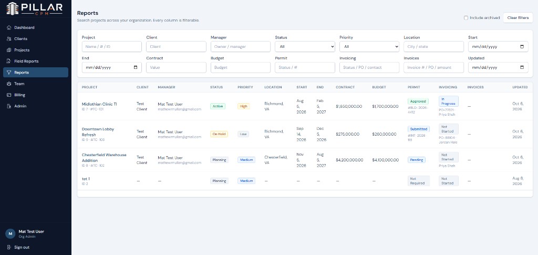Image resolution: width=538 pixels, height=255 pixels.
Task: Click the $1,850,000.00 contract value
Action: [x=349, y=106]
